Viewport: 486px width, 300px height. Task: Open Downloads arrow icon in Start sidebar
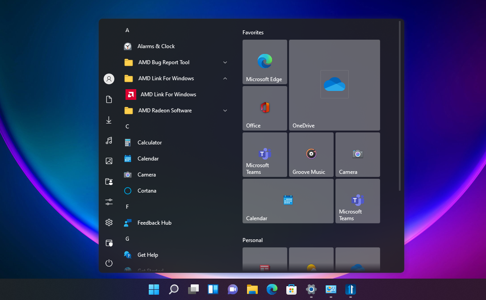point(109,120)
